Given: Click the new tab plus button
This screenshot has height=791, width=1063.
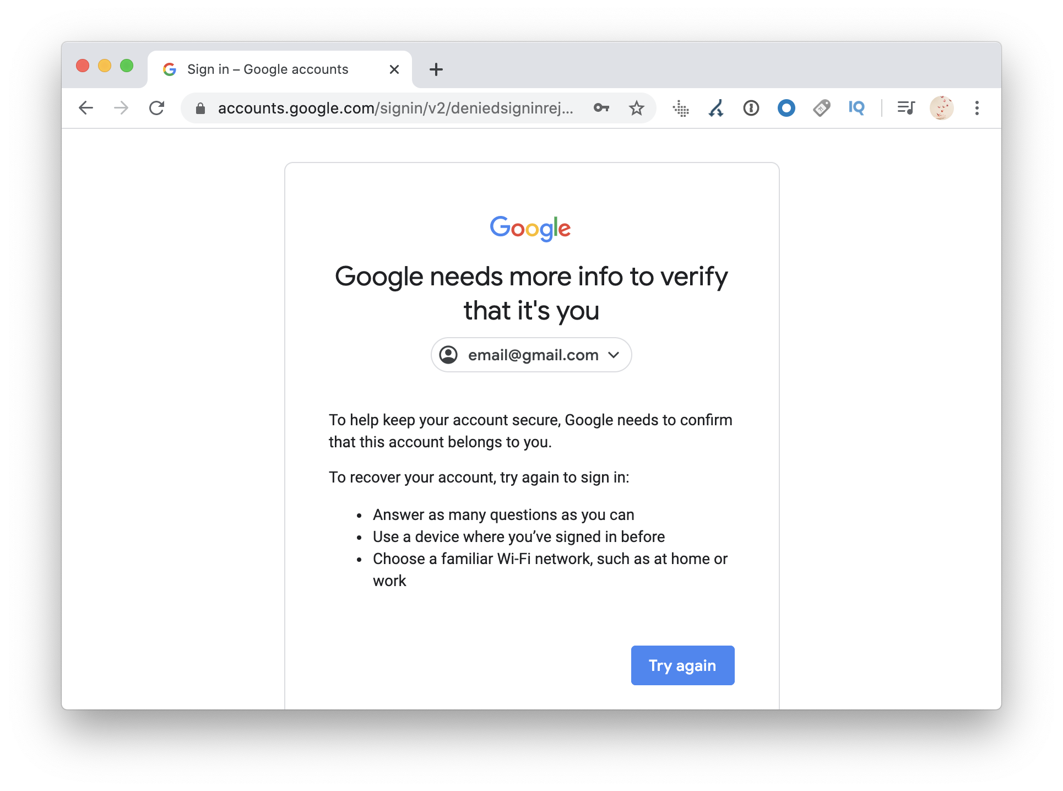Looking at the screenshot, I should point(437,68).
